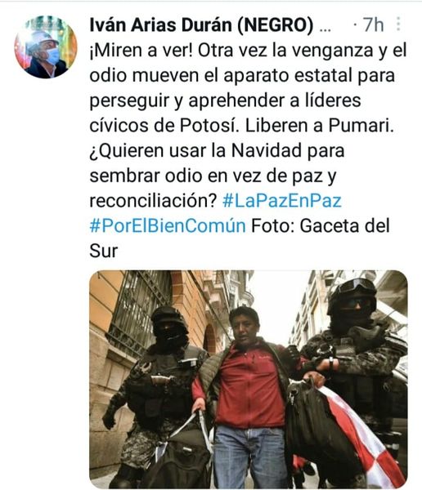Click the "¡Miren a ver!" opening text
Viewport: 422px width, 490px height.
coord(141,51)
